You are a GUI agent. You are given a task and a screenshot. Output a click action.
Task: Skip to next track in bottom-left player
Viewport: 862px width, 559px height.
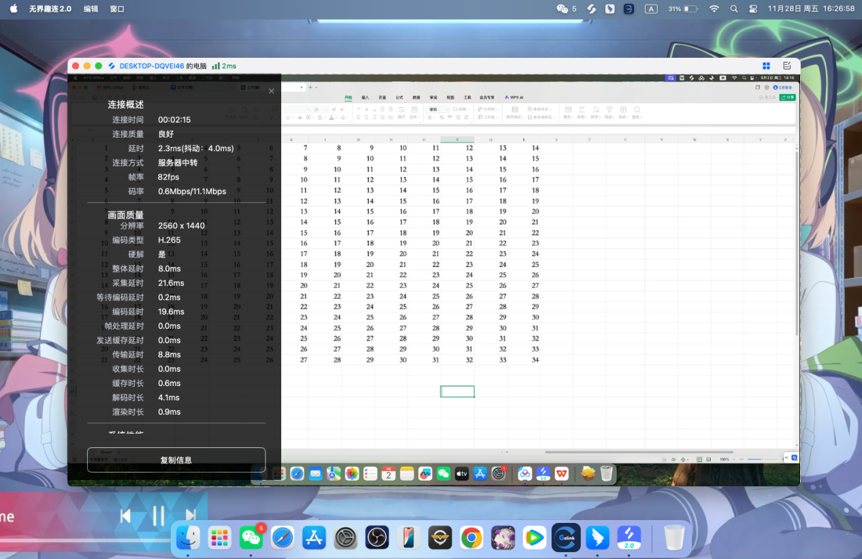[191, 516]
